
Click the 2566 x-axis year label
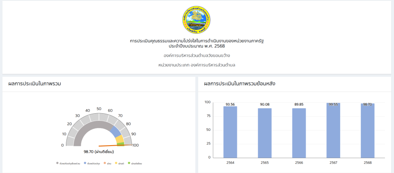pos(299,163)
